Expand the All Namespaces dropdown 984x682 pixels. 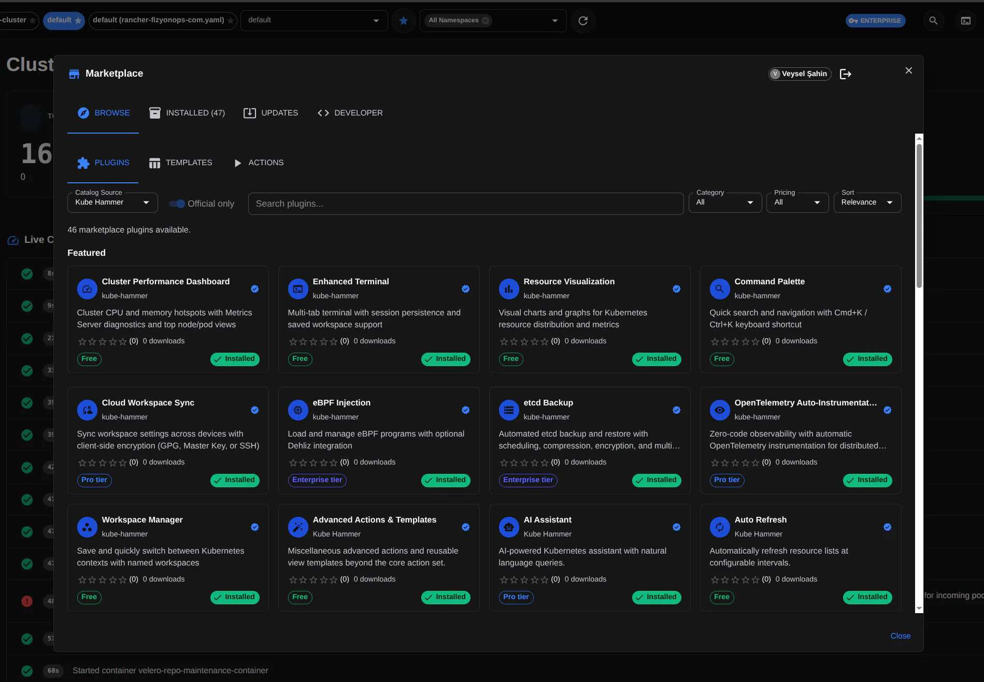(x=555, y=21)
